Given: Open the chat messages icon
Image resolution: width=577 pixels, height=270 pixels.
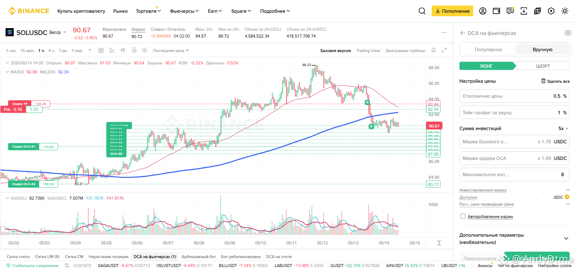Looking at the screenshot, I should pos(510,11).
